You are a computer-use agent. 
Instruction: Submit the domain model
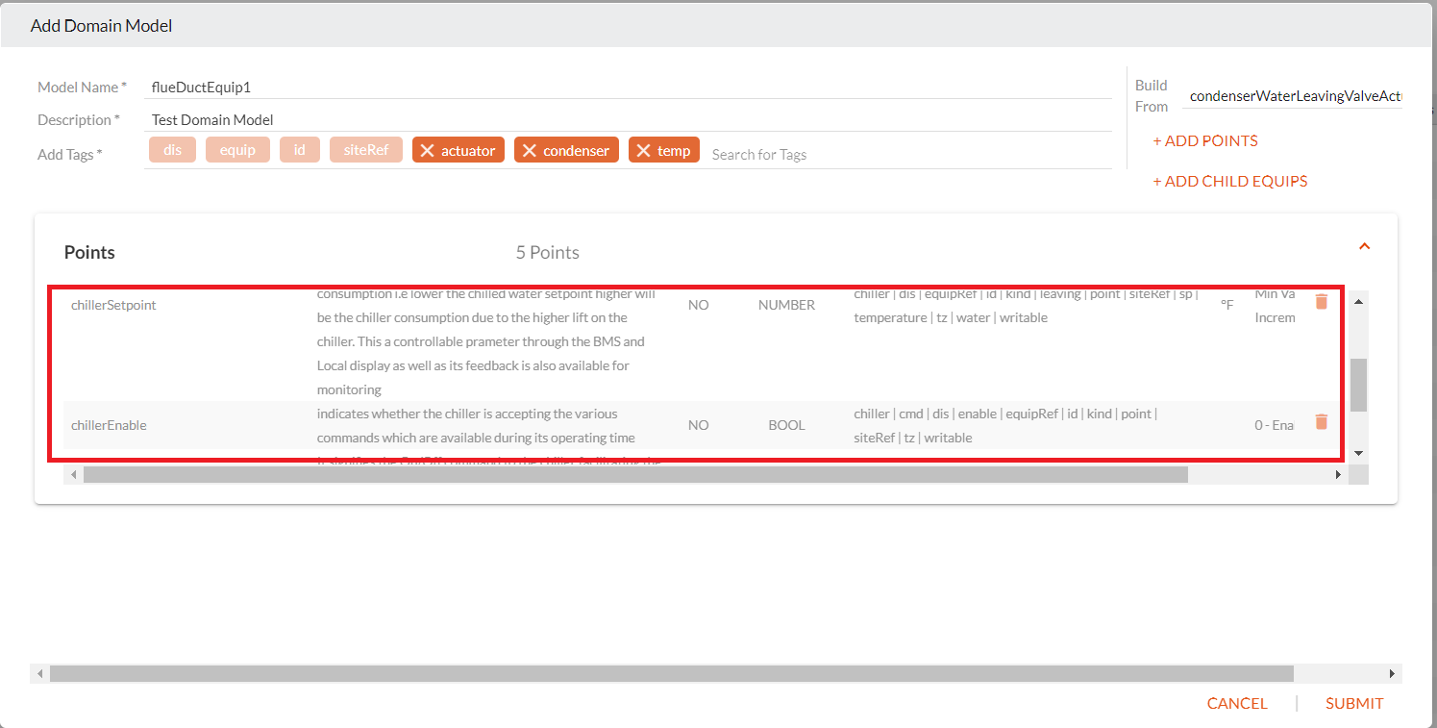click(1354, 703)
